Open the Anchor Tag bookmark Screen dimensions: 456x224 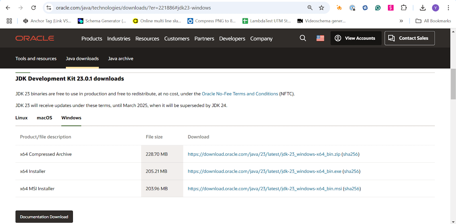47,21
